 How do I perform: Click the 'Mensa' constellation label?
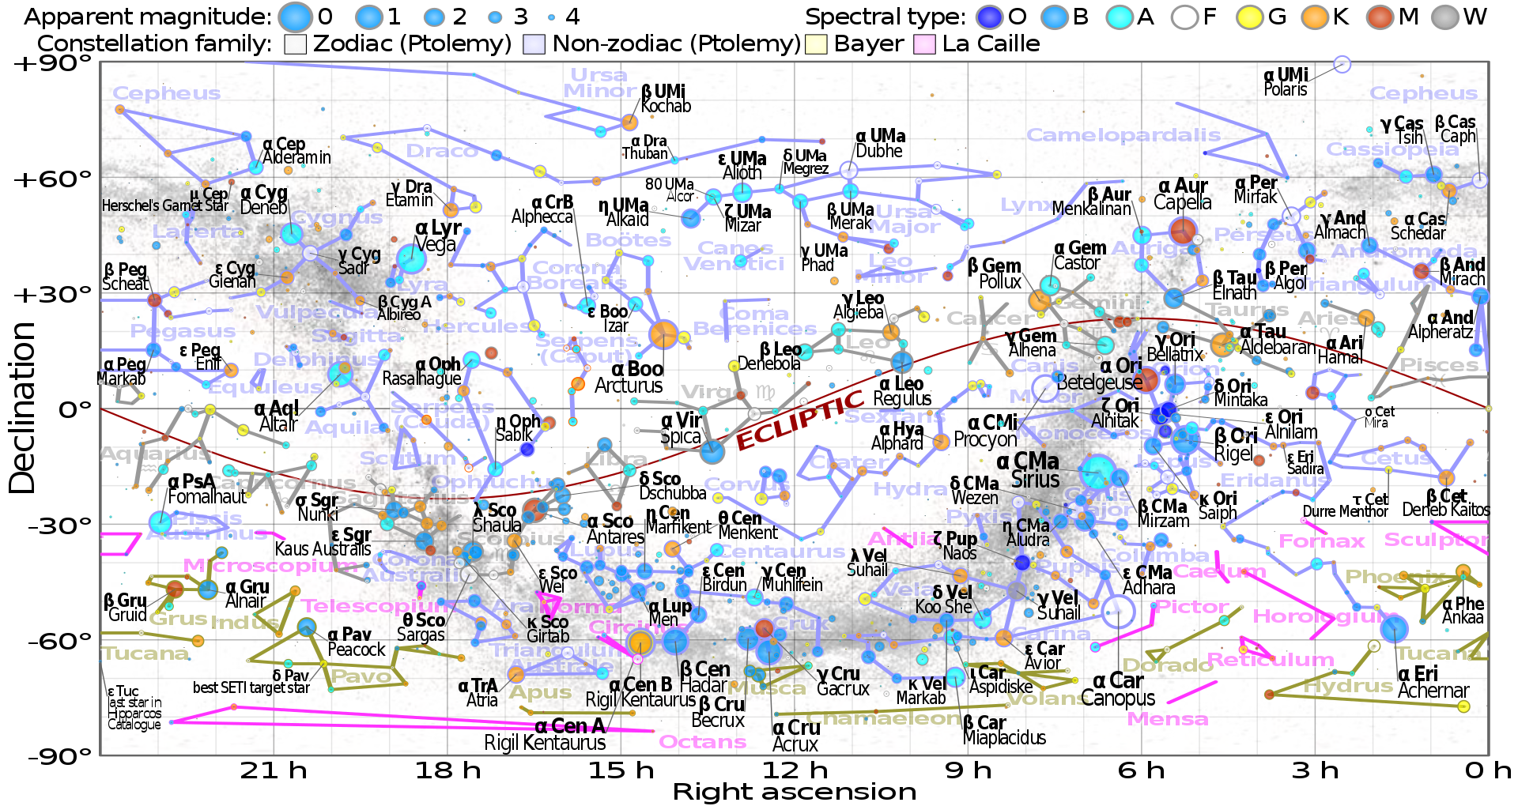click(x=1168, y=719)
